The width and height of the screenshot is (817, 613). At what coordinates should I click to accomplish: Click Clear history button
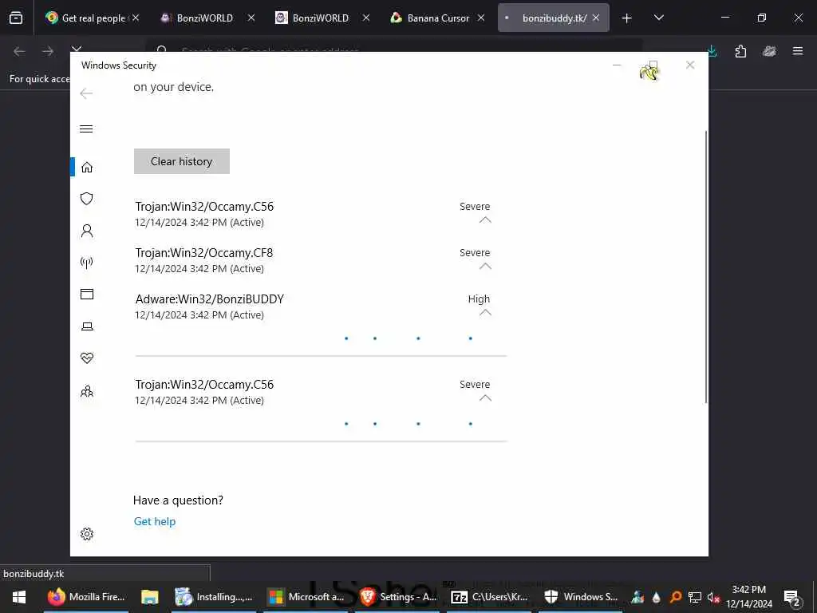click(x=181, y=161)
